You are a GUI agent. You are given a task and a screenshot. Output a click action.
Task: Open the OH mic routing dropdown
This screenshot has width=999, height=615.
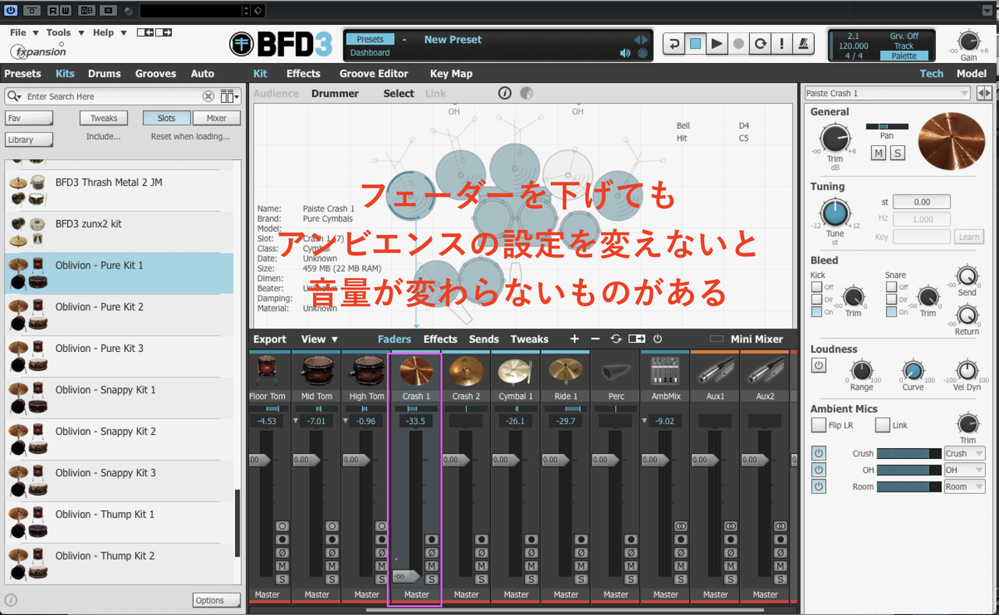pyautogui.click(x=965, y=470)
